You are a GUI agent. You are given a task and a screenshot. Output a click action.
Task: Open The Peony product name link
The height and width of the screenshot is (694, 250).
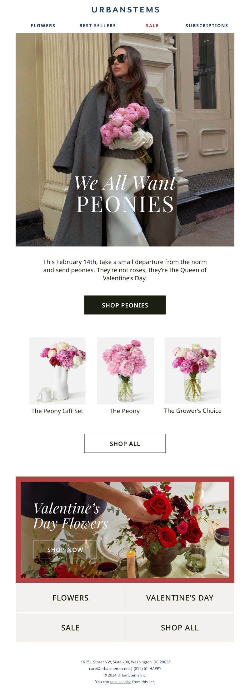click(x=125, y=411)
